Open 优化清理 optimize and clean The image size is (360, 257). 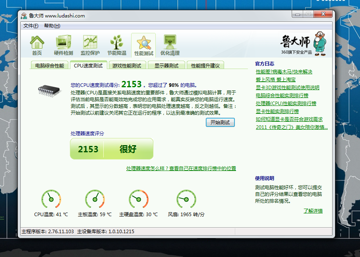pos(170,45)
